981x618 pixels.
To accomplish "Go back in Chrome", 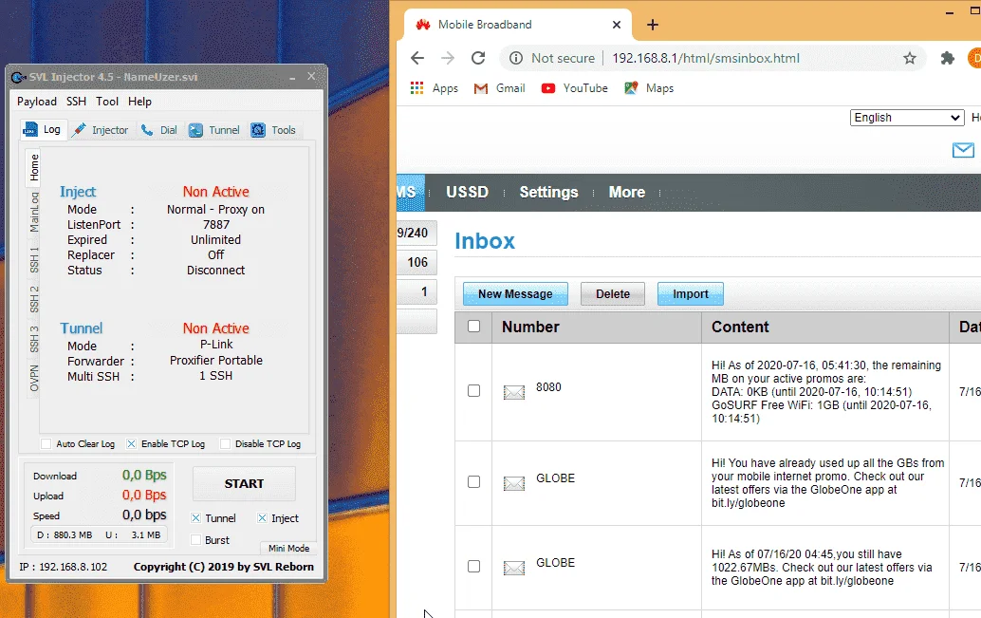I will click(x=417, y=58).
